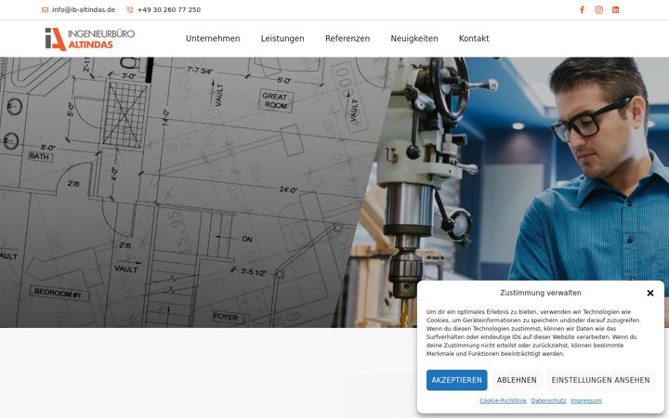Screen dimensions: 669x418
Task: Open the Unternehmen menu
Action: 213,38
